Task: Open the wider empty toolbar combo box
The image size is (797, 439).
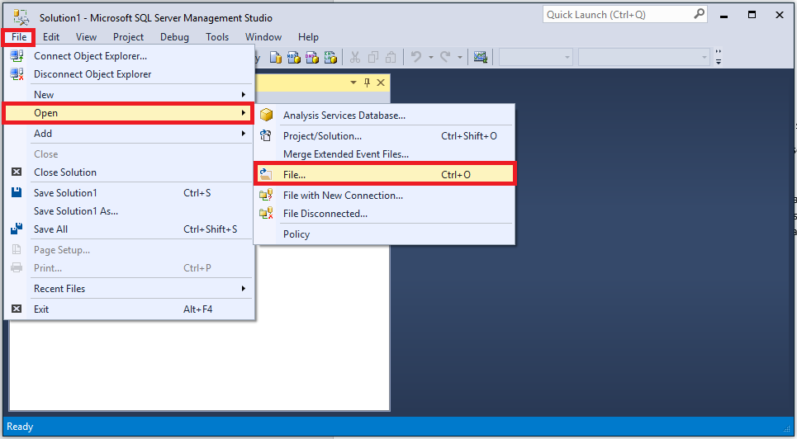Action: point(644,58)
